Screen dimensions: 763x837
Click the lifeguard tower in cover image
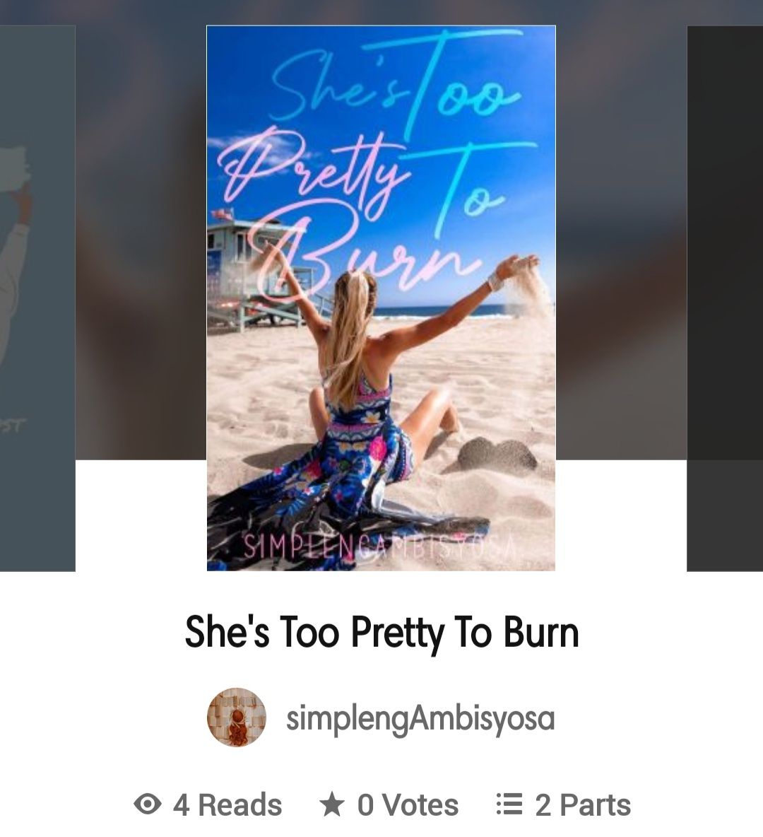(x=251, y=269)
